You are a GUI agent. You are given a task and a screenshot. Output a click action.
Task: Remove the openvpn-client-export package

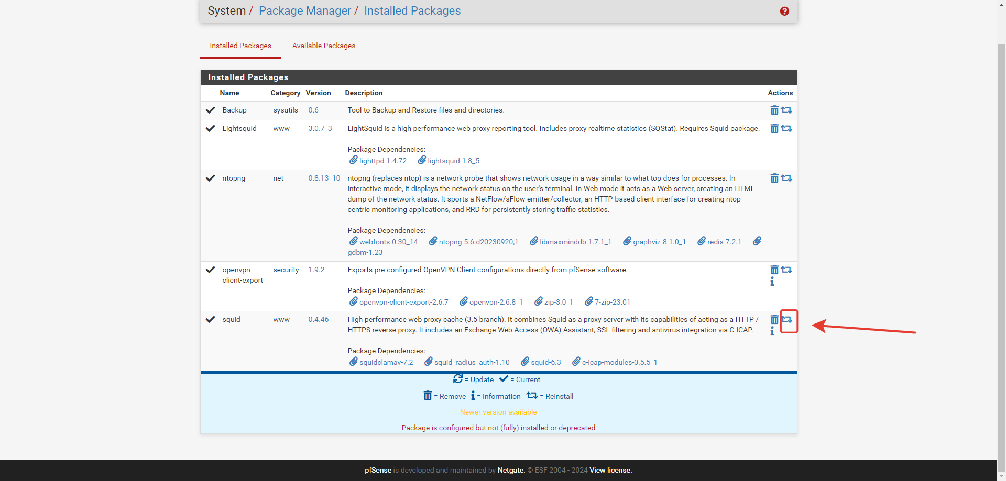pyautogui.click(x=774, y=270)
